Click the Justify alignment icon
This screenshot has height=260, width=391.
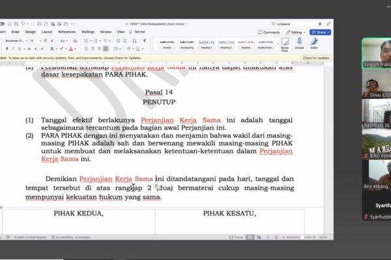click(x=106, y=49)
